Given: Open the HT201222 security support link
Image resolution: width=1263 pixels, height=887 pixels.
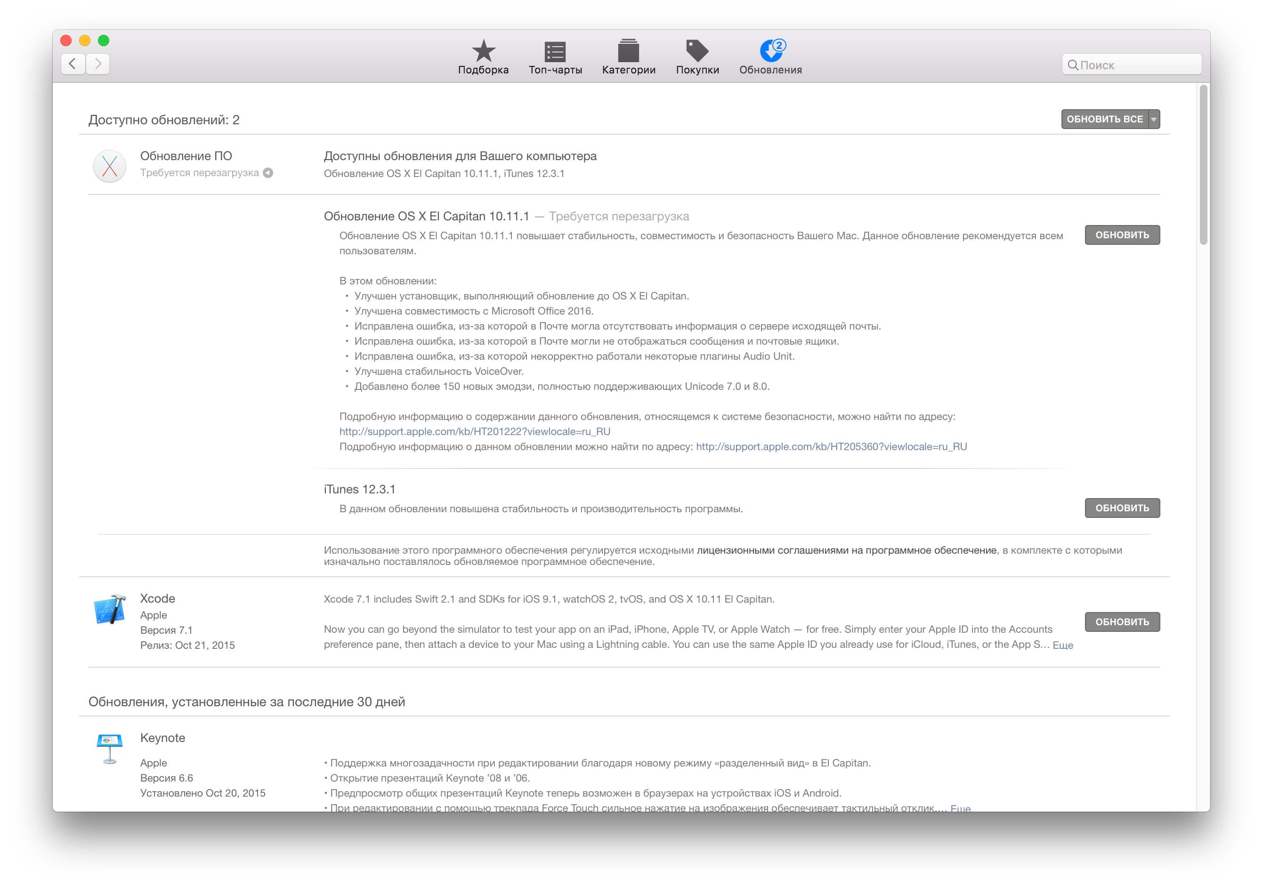Looking at the screenshot, I should 475,431.
